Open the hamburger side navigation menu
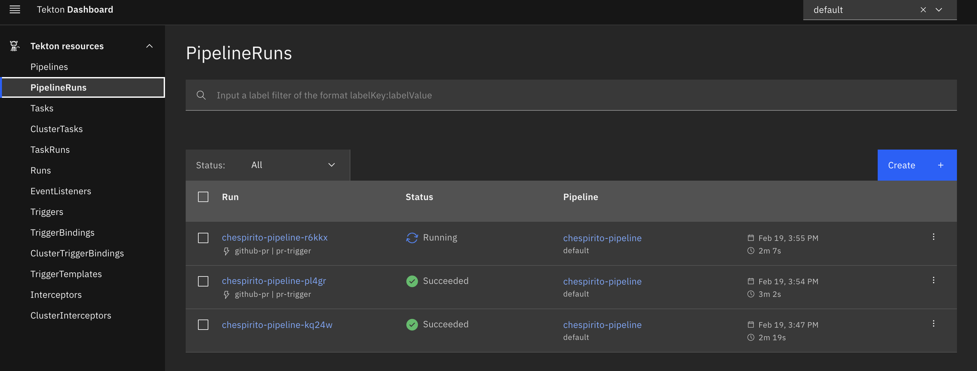This screenshot has width=977, height=371. click(15, 9)
